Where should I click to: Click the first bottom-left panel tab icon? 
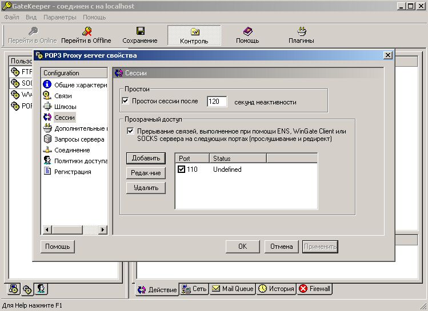click(x=14, y=289)
